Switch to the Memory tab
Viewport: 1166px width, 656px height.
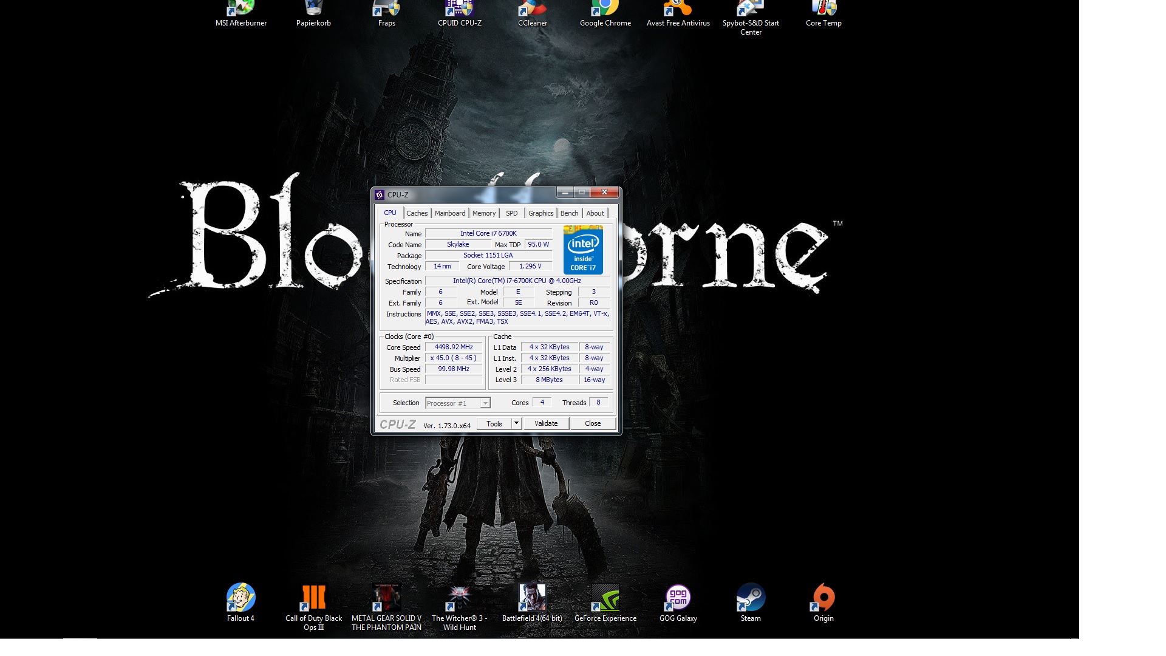pos(484,213)
